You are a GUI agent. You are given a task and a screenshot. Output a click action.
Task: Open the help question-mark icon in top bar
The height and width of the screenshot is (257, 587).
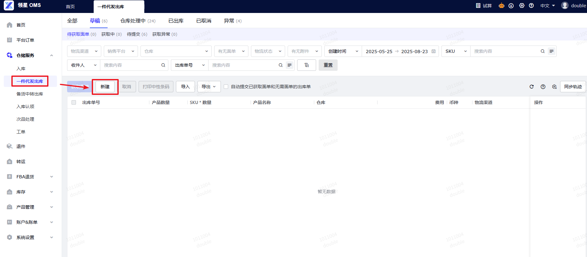(x=531, y=6)
